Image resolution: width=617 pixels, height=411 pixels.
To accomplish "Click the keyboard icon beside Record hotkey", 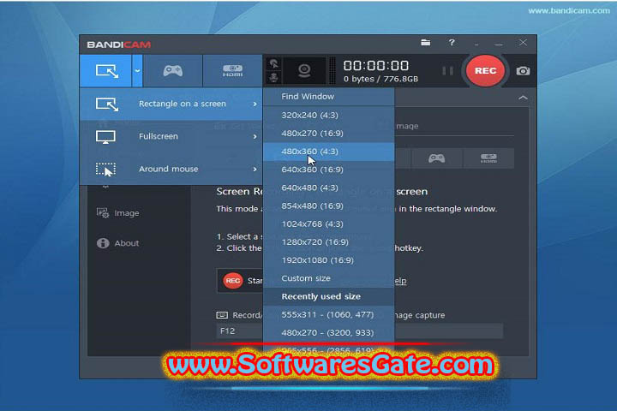I will 222,315.
